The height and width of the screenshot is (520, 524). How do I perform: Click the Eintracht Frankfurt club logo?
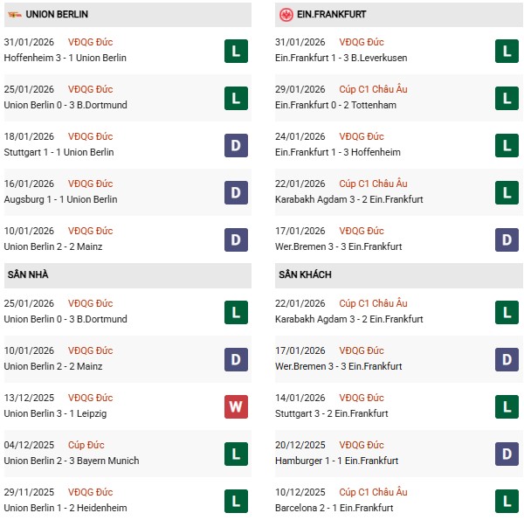(x=286, y=15)
